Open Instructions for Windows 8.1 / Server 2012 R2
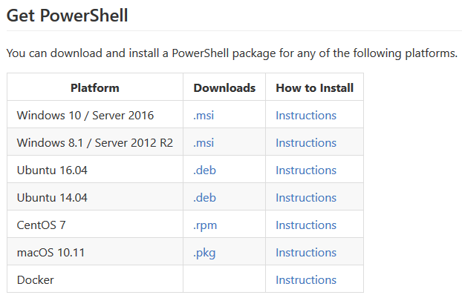 point(306,142)
